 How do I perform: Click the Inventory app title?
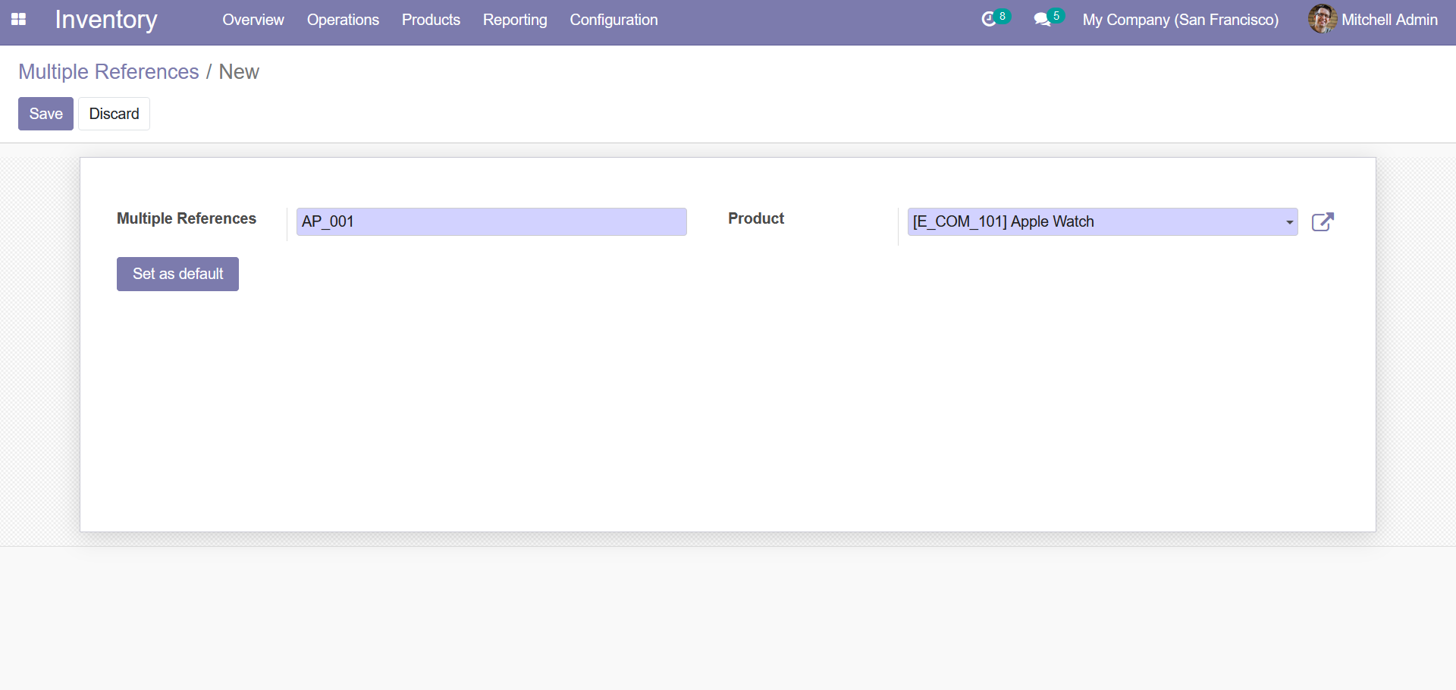pyautogui.click(x=106, y=20)
